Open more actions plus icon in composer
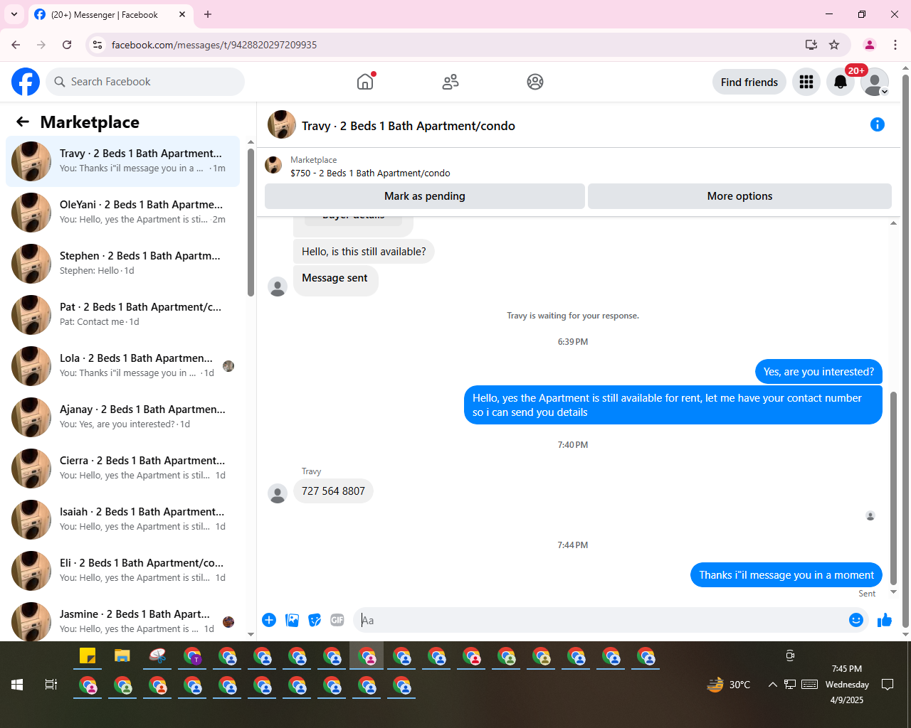 [x=269, y=620]
